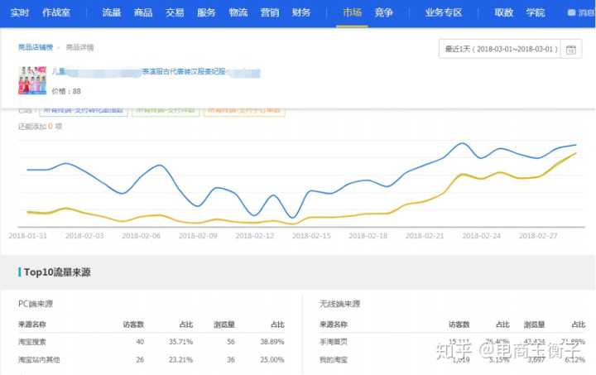Click the 消息 message icon
596x375 pixels.
pyautogui.click(x=581, y=13)
